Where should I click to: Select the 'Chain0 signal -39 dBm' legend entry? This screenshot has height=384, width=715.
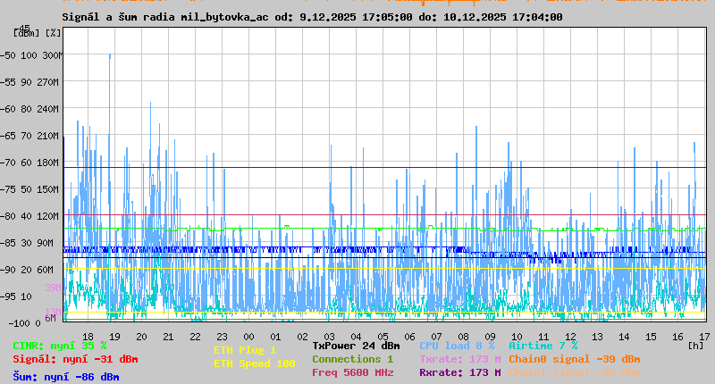[x=575, y=359]
